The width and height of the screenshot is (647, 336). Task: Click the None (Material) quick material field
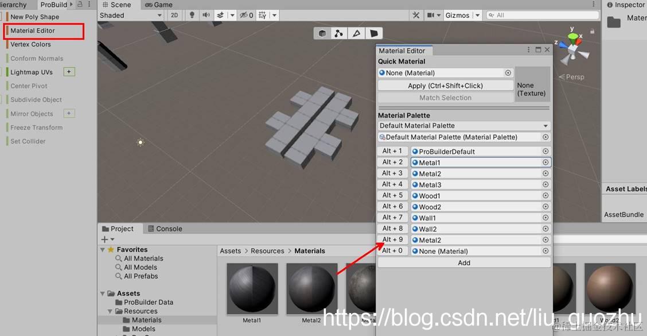[x=445, y=73]
